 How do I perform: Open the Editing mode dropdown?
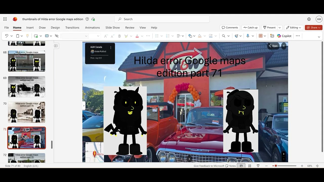(294, 28)
